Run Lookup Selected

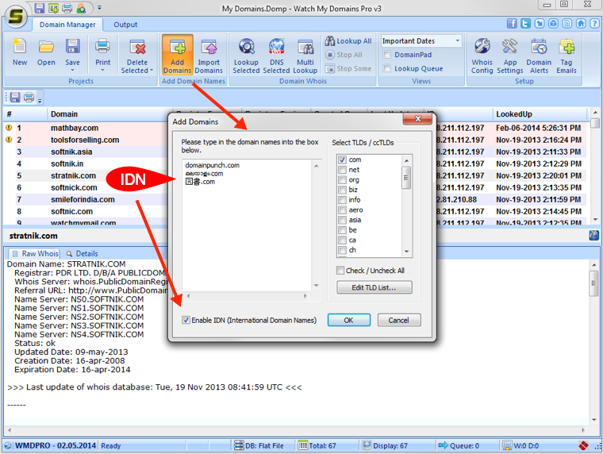[246, 56]
